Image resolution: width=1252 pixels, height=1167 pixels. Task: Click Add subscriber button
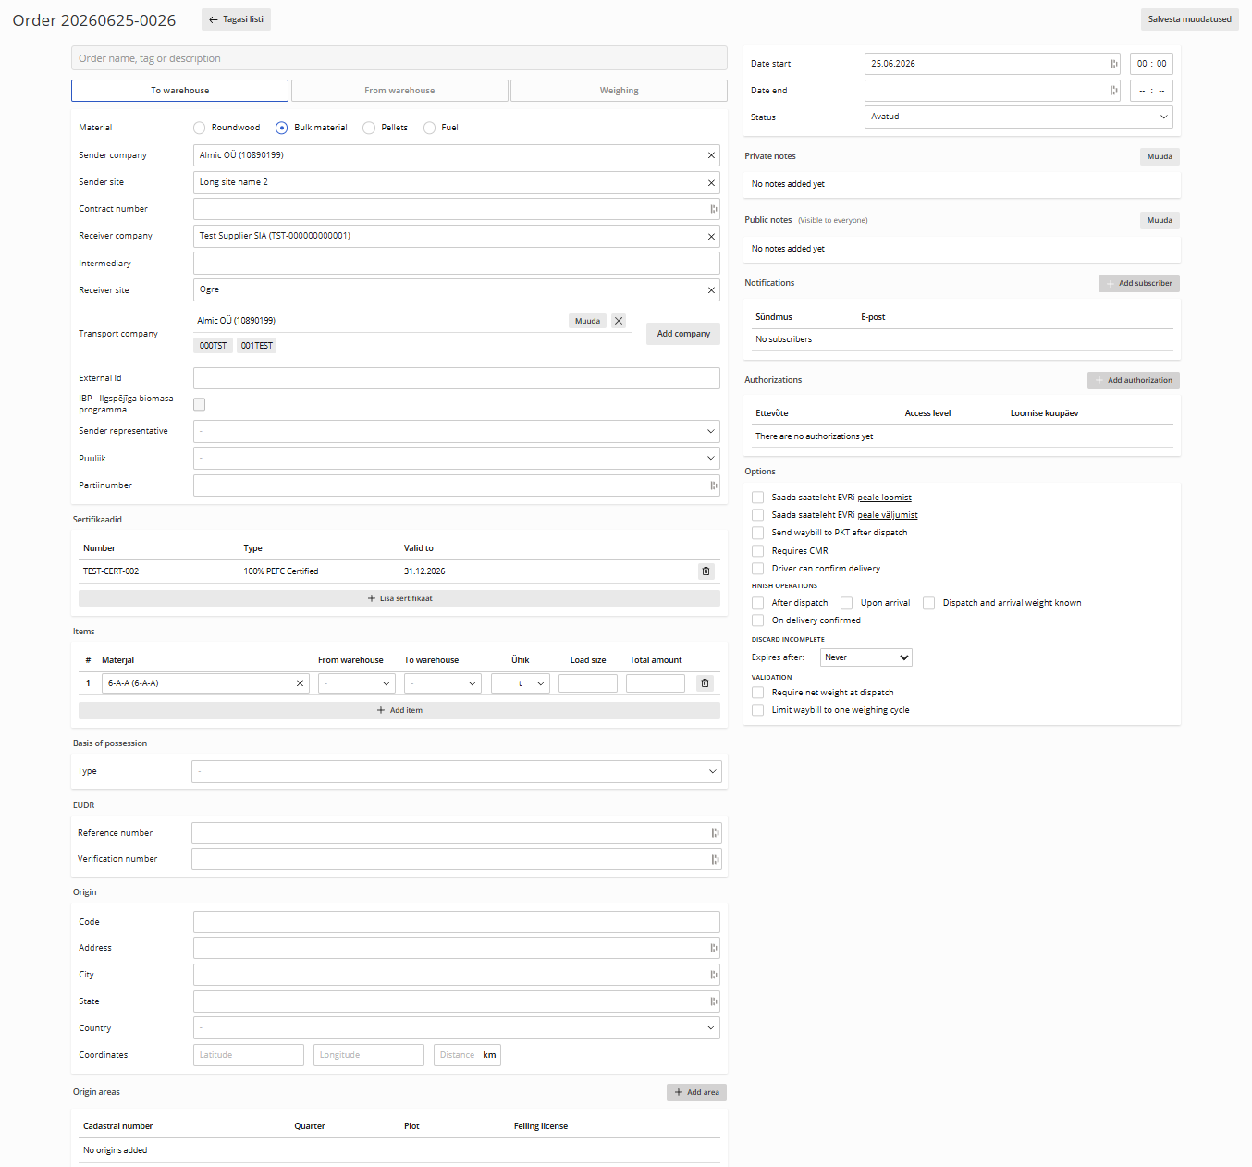point(1139,284)
